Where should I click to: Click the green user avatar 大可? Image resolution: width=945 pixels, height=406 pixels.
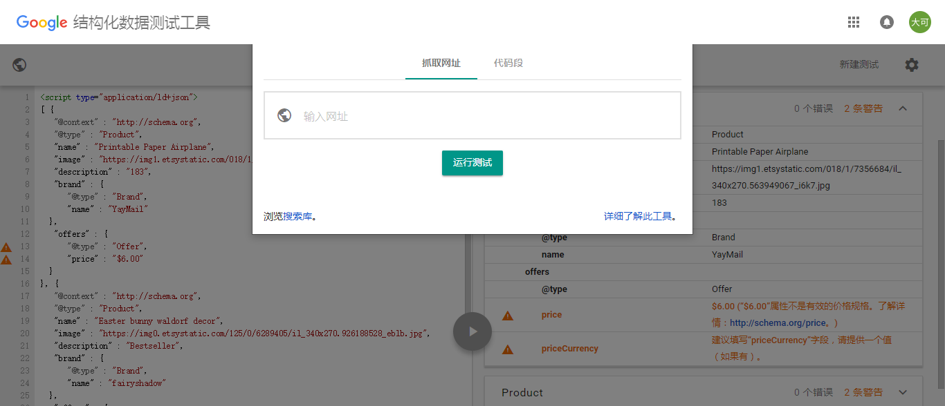pos(919,22)
